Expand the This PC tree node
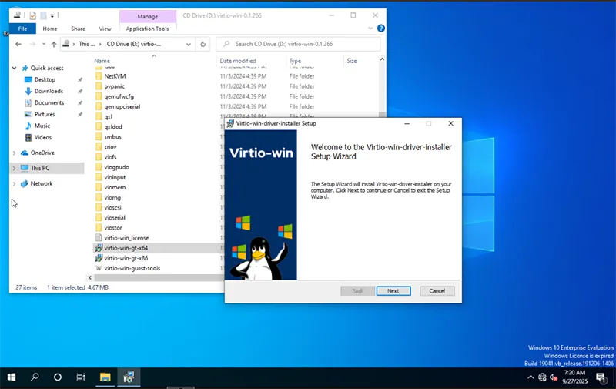The image size is (616, 389). (15, 168)
